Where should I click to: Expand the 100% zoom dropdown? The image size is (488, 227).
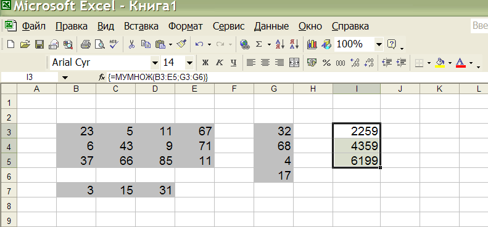tap(379, 44)
